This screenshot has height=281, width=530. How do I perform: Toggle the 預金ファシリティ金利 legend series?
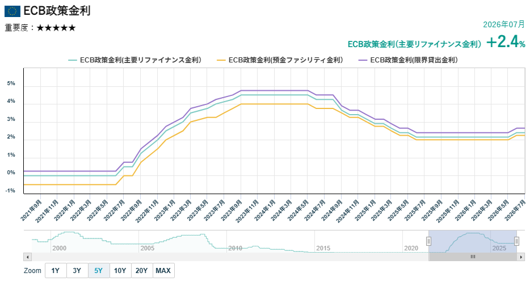(280, 60)
